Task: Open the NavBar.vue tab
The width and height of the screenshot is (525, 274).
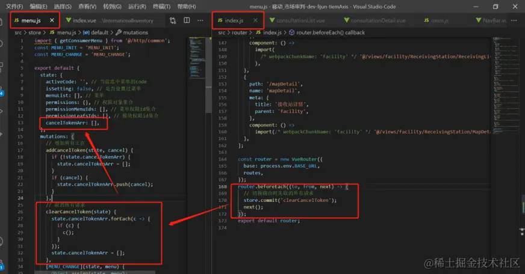Action: pos(491,20)
